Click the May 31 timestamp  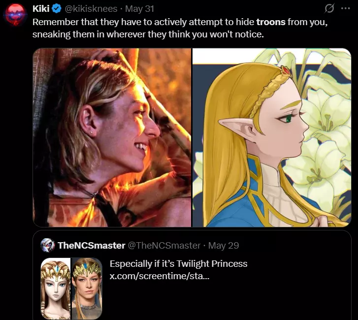point(139,9)
